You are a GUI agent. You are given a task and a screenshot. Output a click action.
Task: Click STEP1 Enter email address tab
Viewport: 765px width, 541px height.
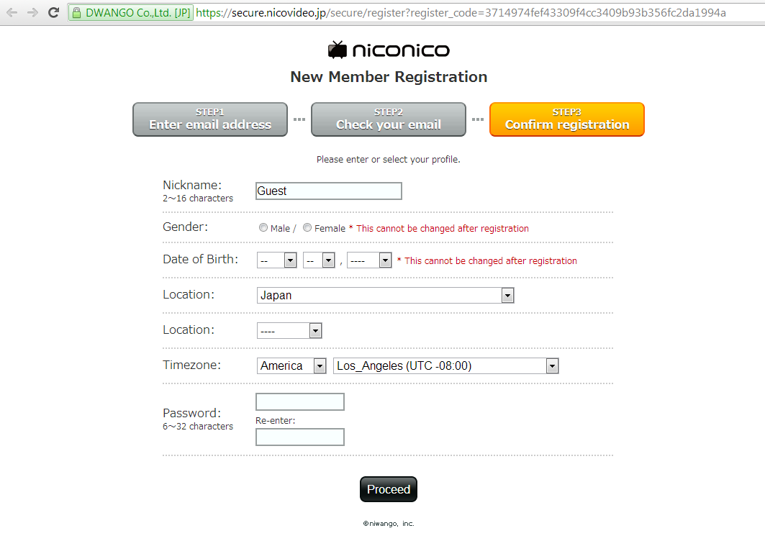tap(210, 119)
